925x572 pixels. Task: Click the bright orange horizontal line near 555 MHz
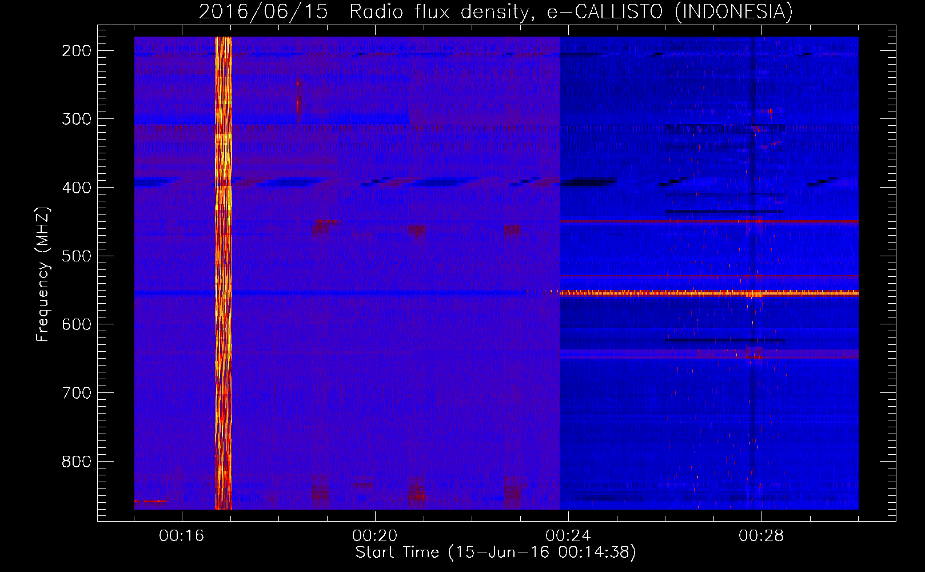[709, 293]
